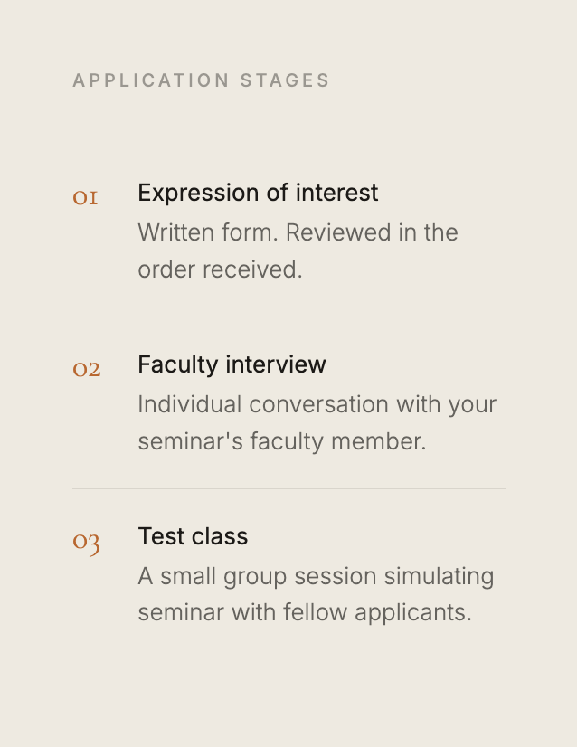Click the 'order received.' line
The width and height of the screenshot is (577, 747).
coord(220,269)
